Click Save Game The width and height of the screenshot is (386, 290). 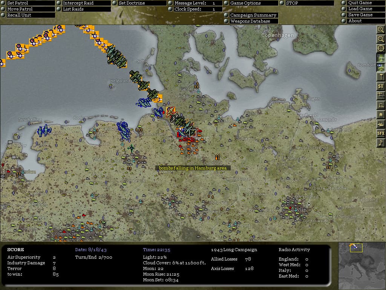tap(363, 15)
